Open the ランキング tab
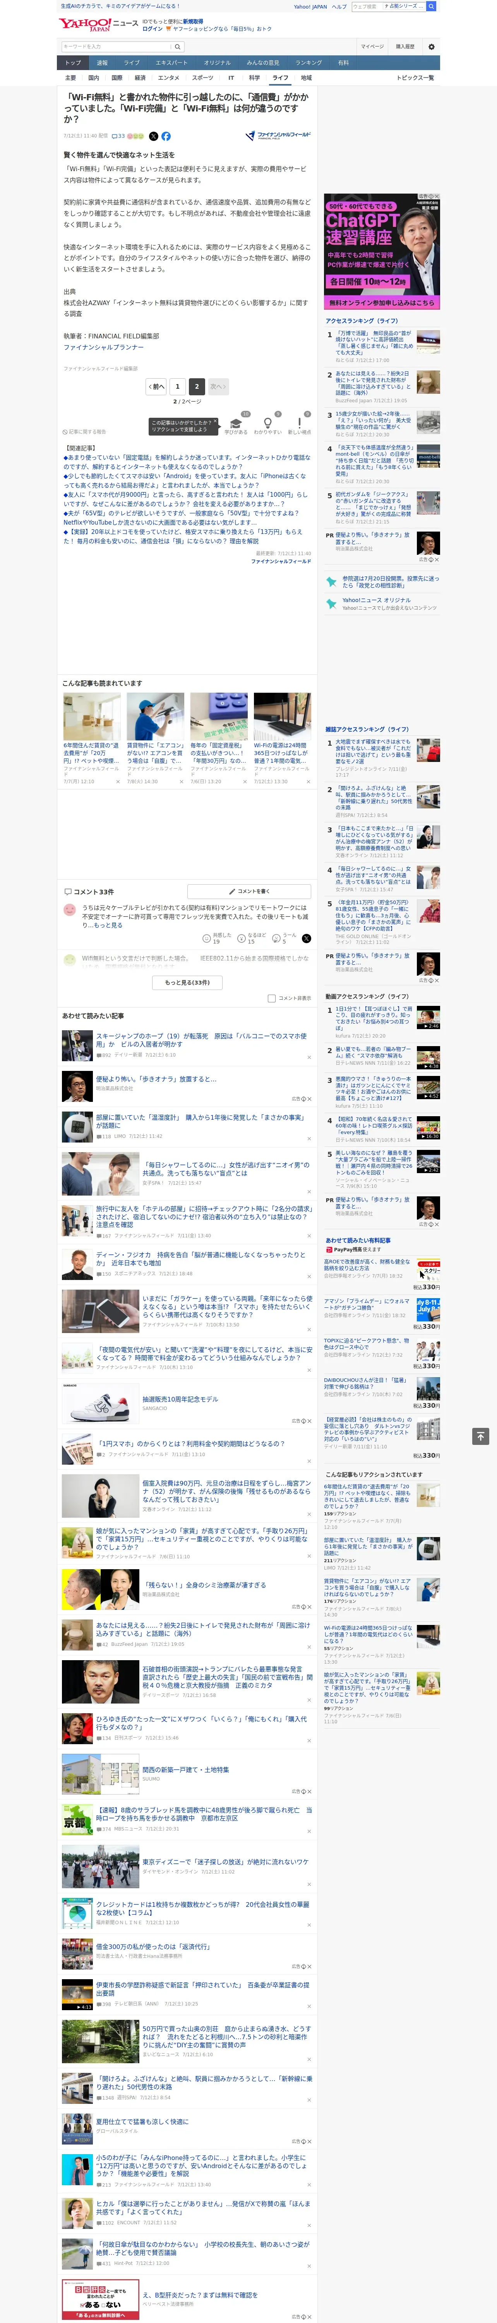497x2323 pixels. 308,63
